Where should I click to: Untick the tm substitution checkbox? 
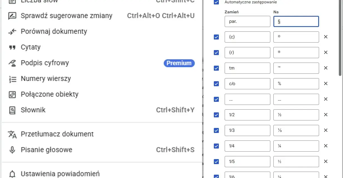click(216, 68)
